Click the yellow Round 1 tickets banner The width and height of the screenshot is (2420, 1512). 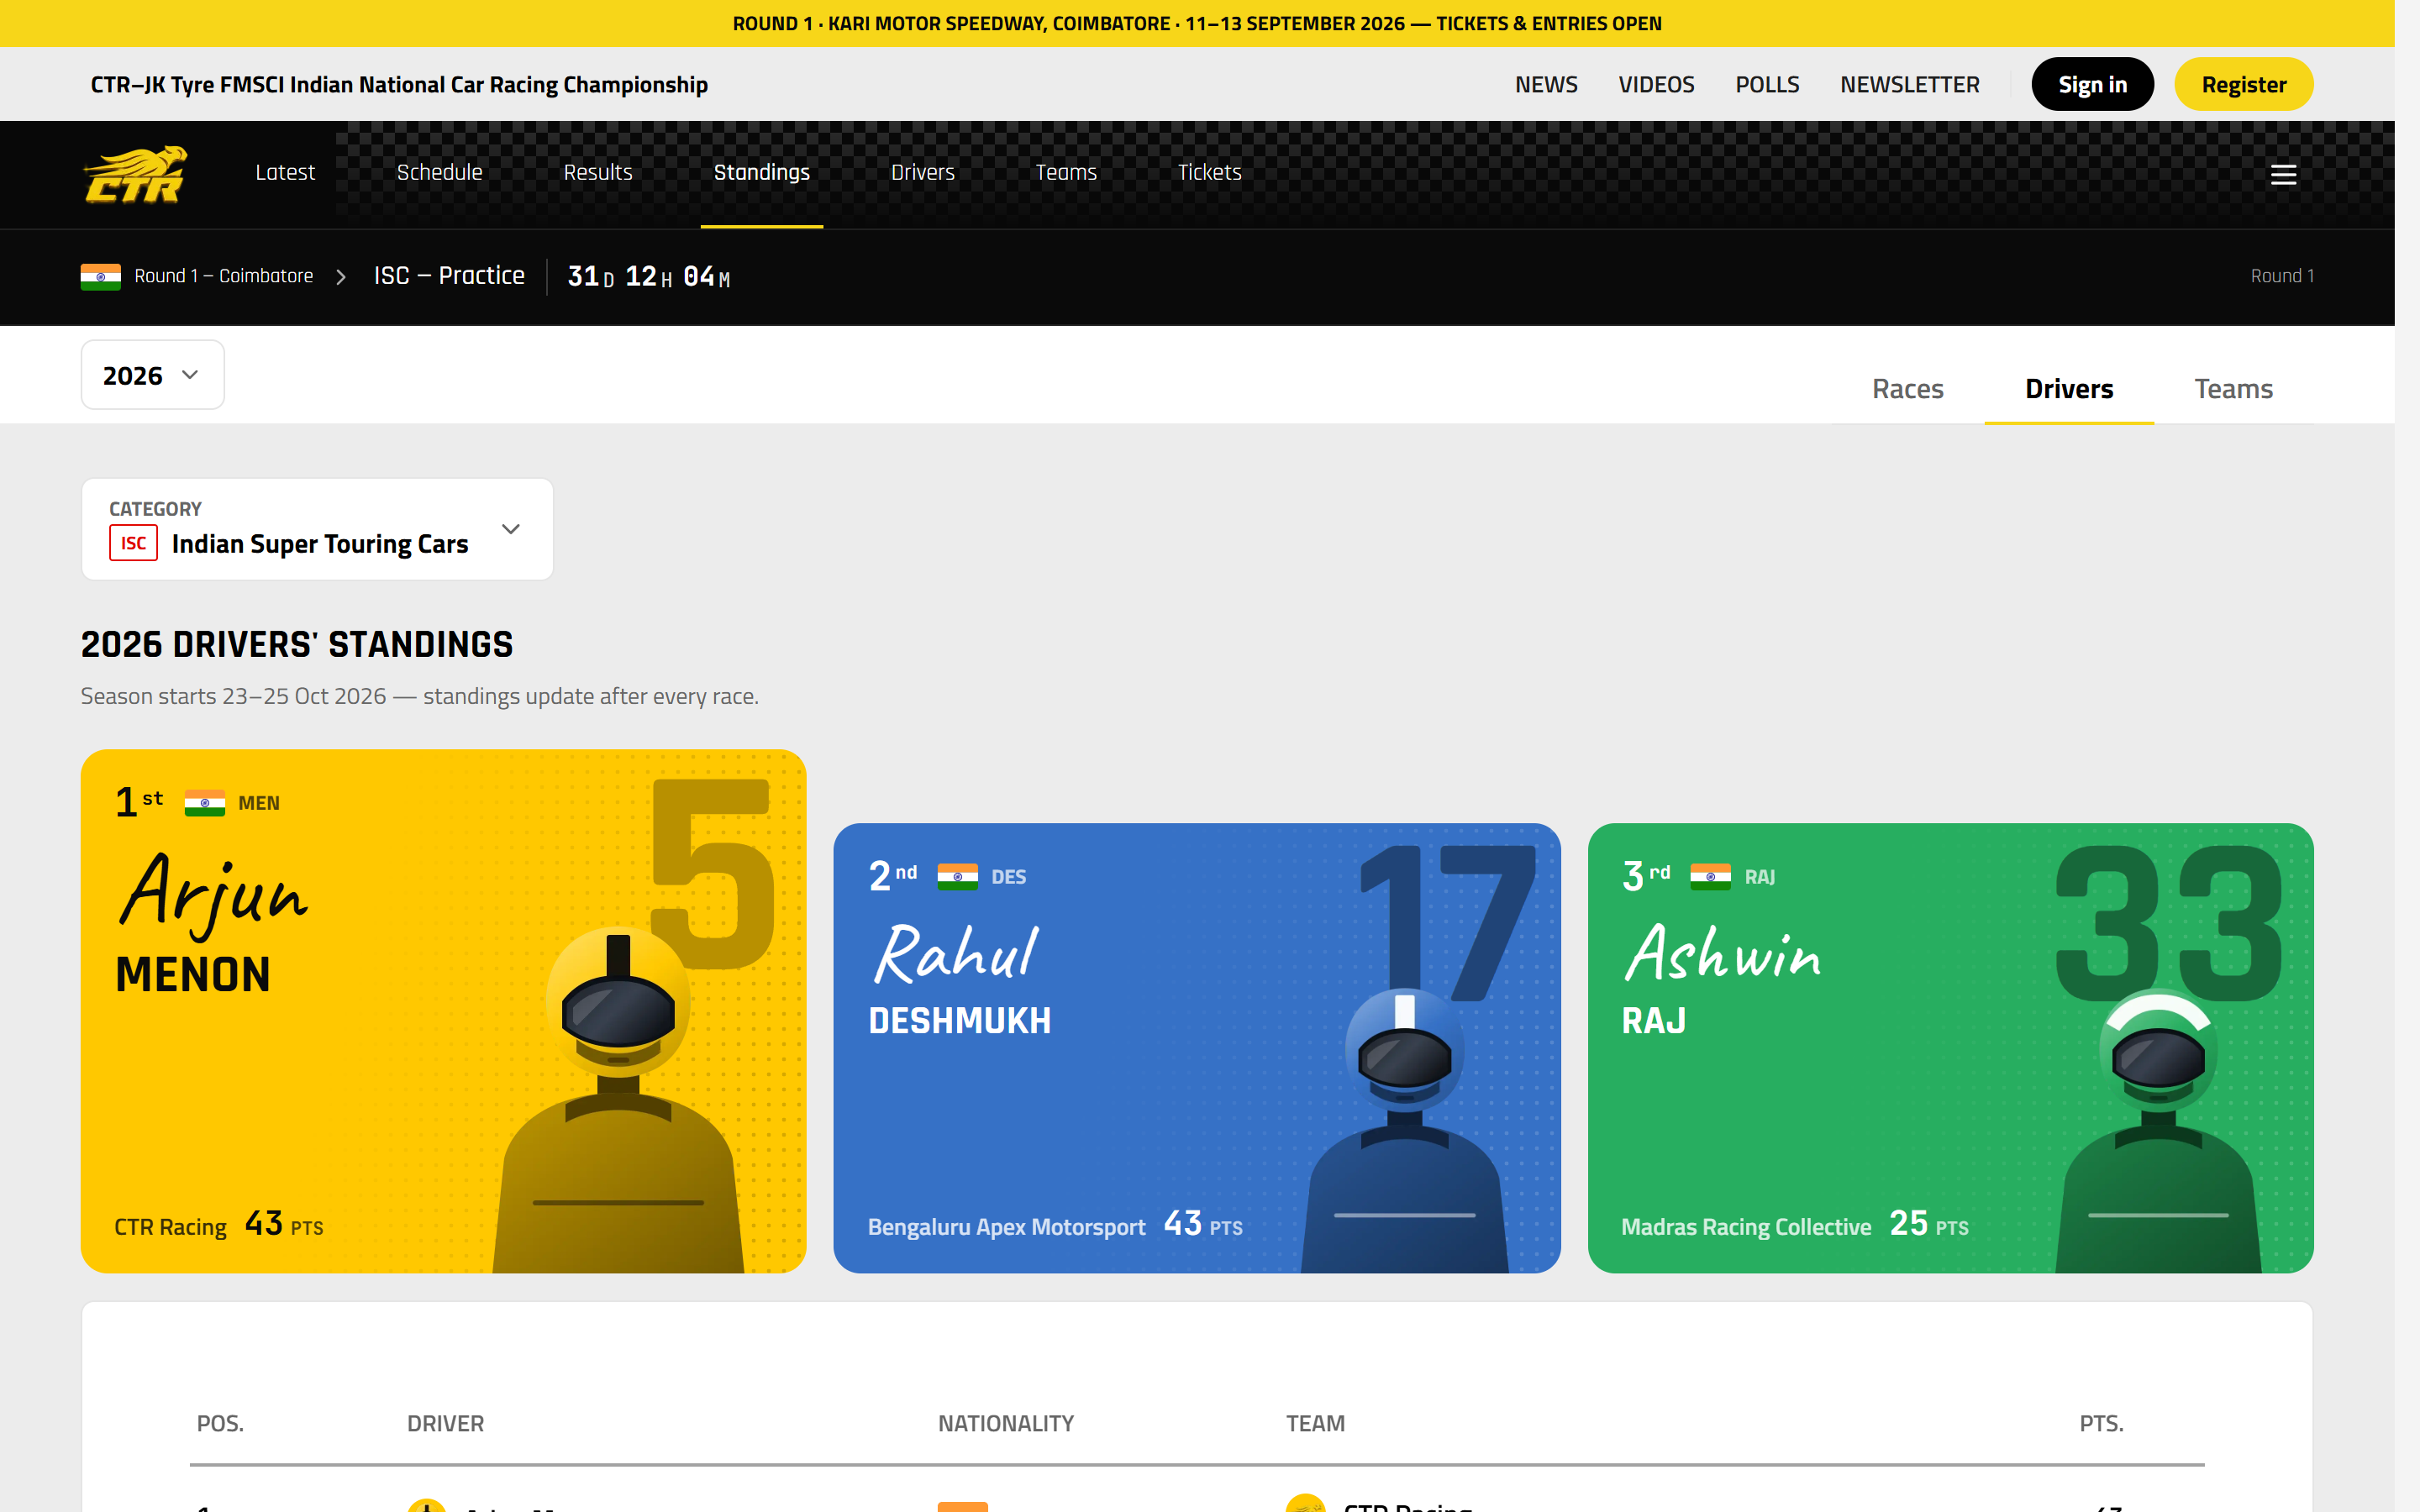click(1197, 23)
